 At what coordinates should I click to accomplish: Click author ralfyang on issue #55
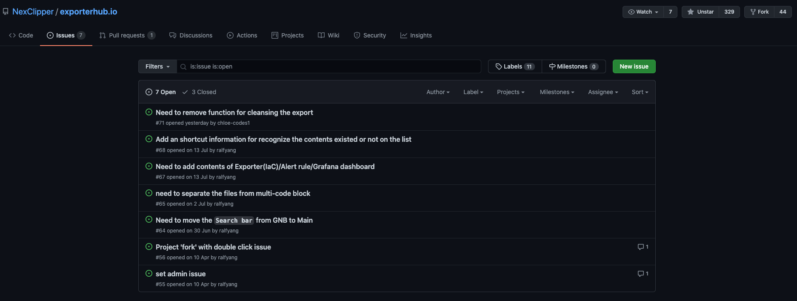[228, 284]
